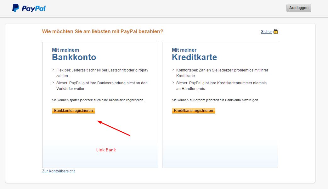Click the 'Kreditkarte registrieren' button
The image size is (328, 189).
(193, 110)
